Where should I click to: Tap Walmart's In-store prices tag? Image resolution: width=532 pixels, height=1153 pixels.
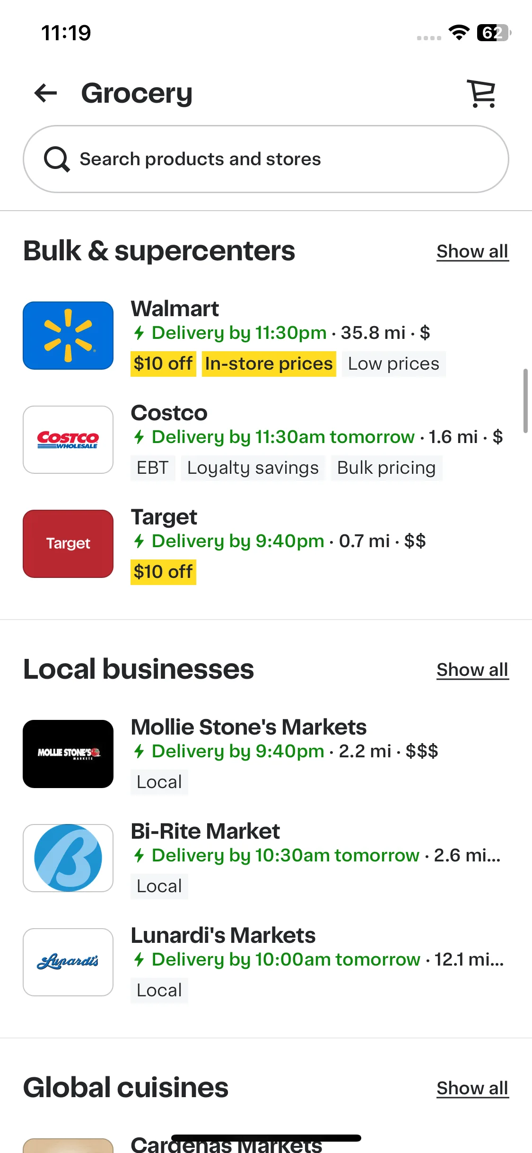click(x=269, y=364)
